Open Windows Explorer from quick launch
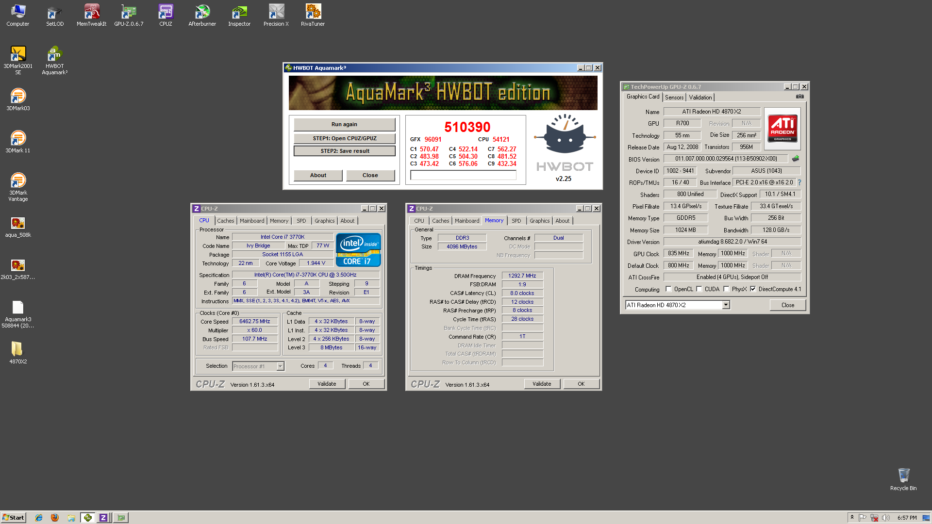 pos(71,518)
